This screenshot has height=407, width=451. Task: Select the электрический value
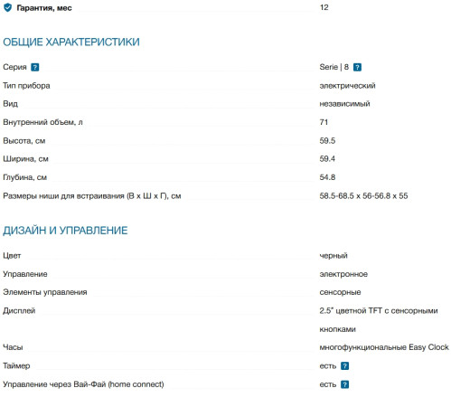click(347, 86)
